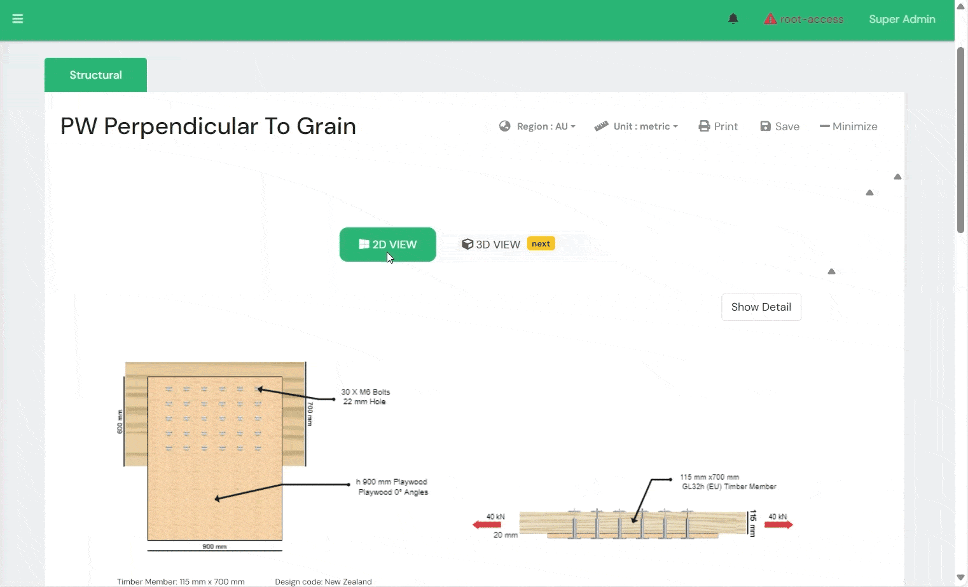Click the root-access label
Screen dimensions: 968x587
point(812,19)
